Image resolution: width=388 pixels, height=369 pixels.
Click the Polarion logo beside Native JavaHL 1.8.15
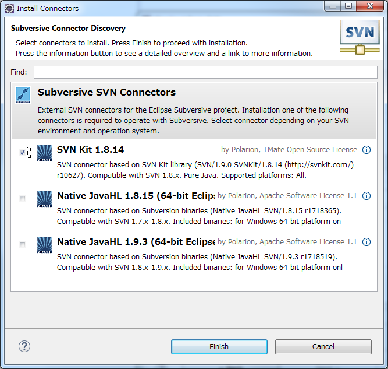[x=44, y=199]
